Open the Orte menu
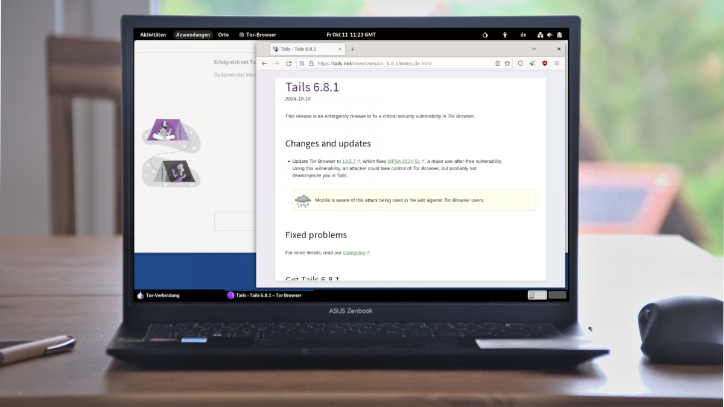 (x=223, y=35)
